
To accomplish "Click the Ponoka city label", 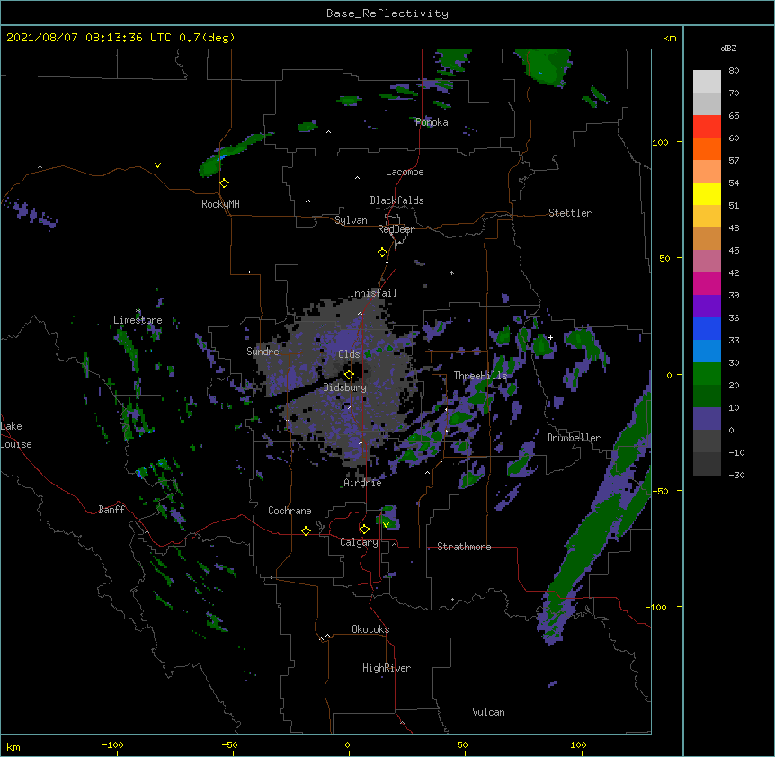I will coord(432,122).
